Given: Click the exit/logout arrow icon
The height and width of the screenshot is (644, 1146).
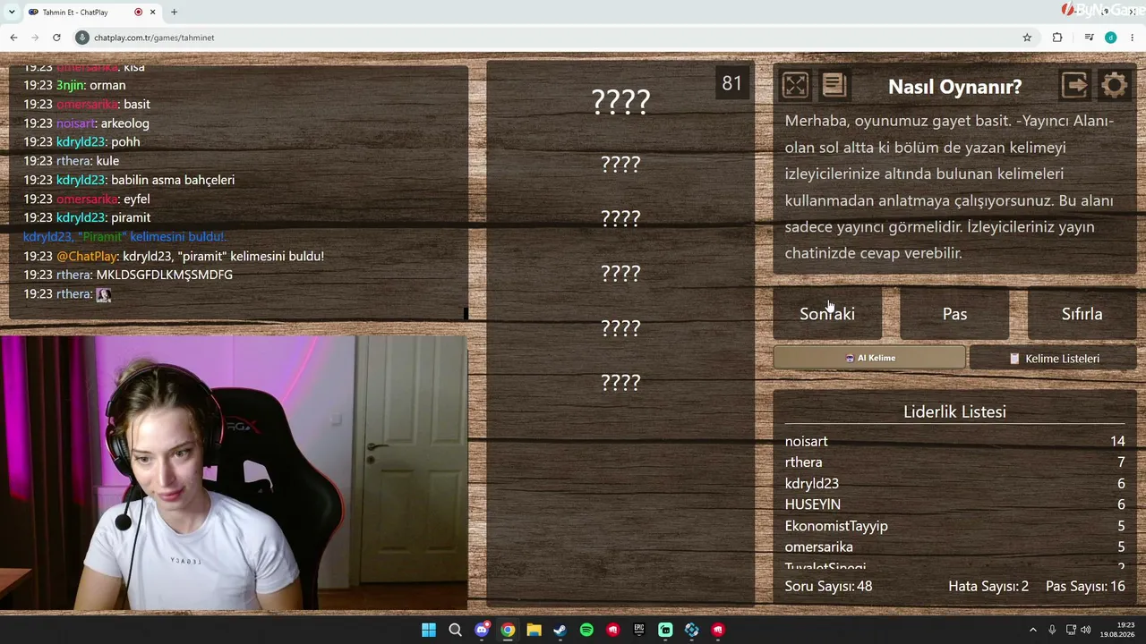Looking at the screenshot, I should pos(1074,85).
